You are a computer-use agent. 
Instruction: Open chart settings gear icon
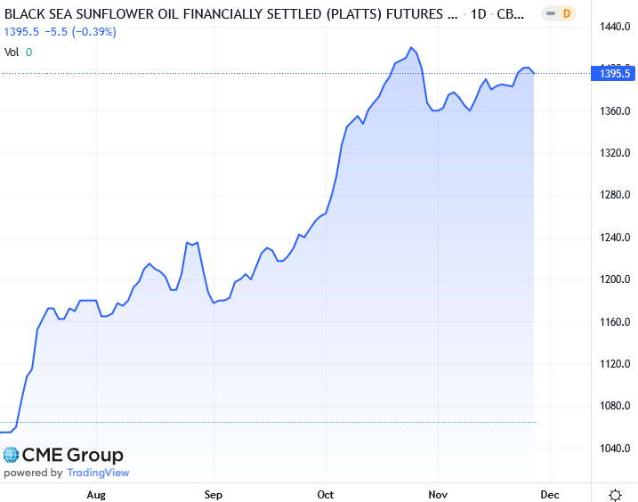(615, 494)
